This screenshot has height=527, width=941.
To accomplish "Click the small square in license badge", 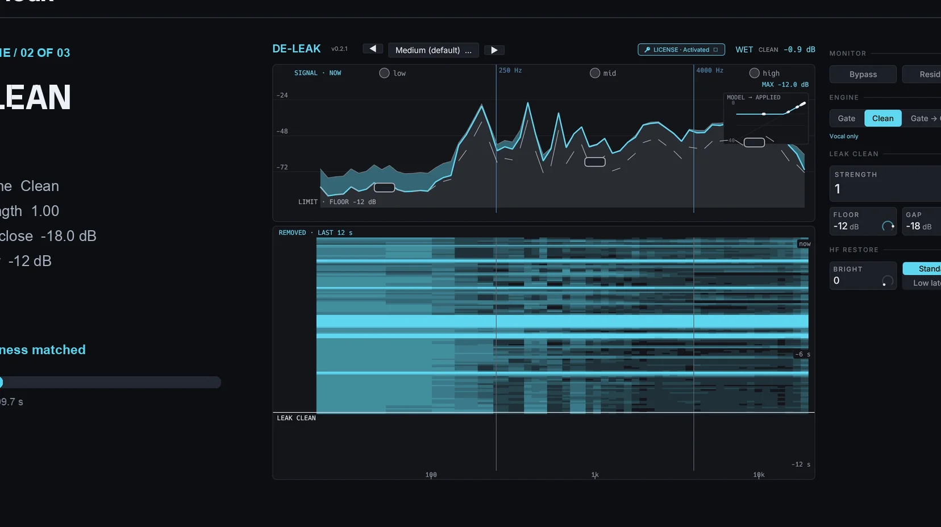I will (x=716, y=49).
